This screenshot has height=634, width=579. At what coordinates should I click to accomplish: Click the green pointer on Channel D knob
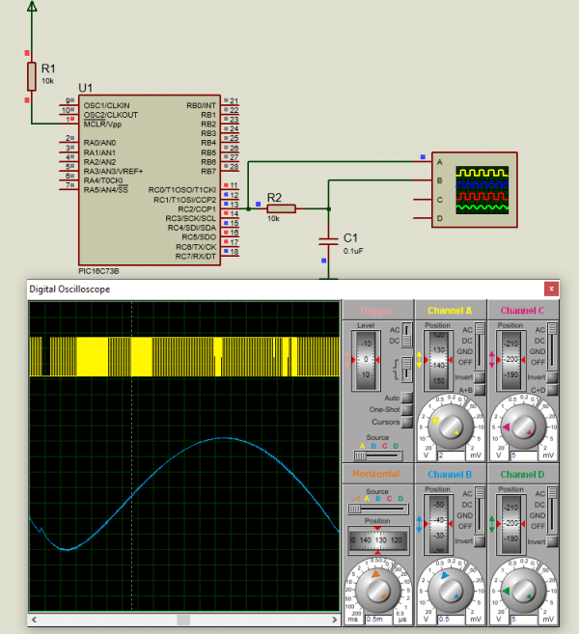(506, 591)
